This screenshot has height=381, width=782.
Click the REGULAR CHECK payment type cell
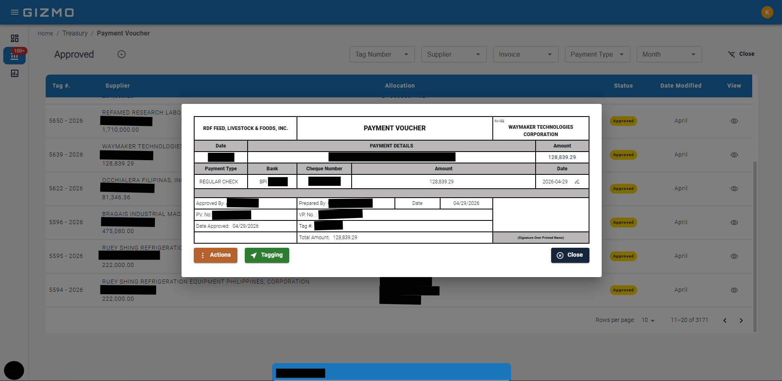pos(221,182)
